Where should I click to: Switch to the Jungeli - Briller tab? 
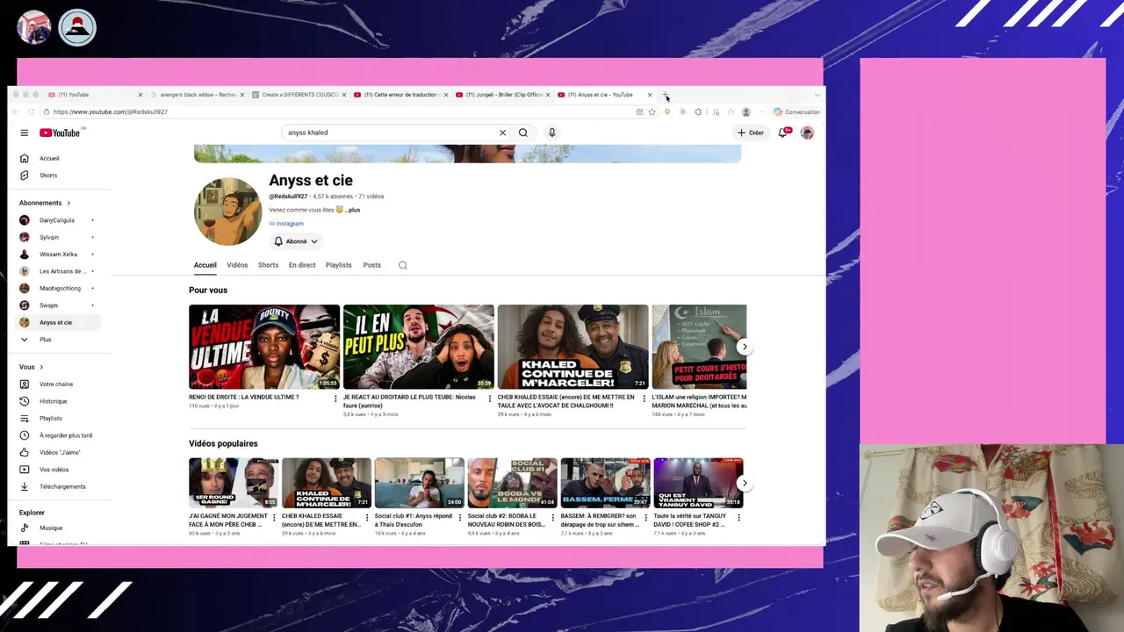tap(503, 95)
